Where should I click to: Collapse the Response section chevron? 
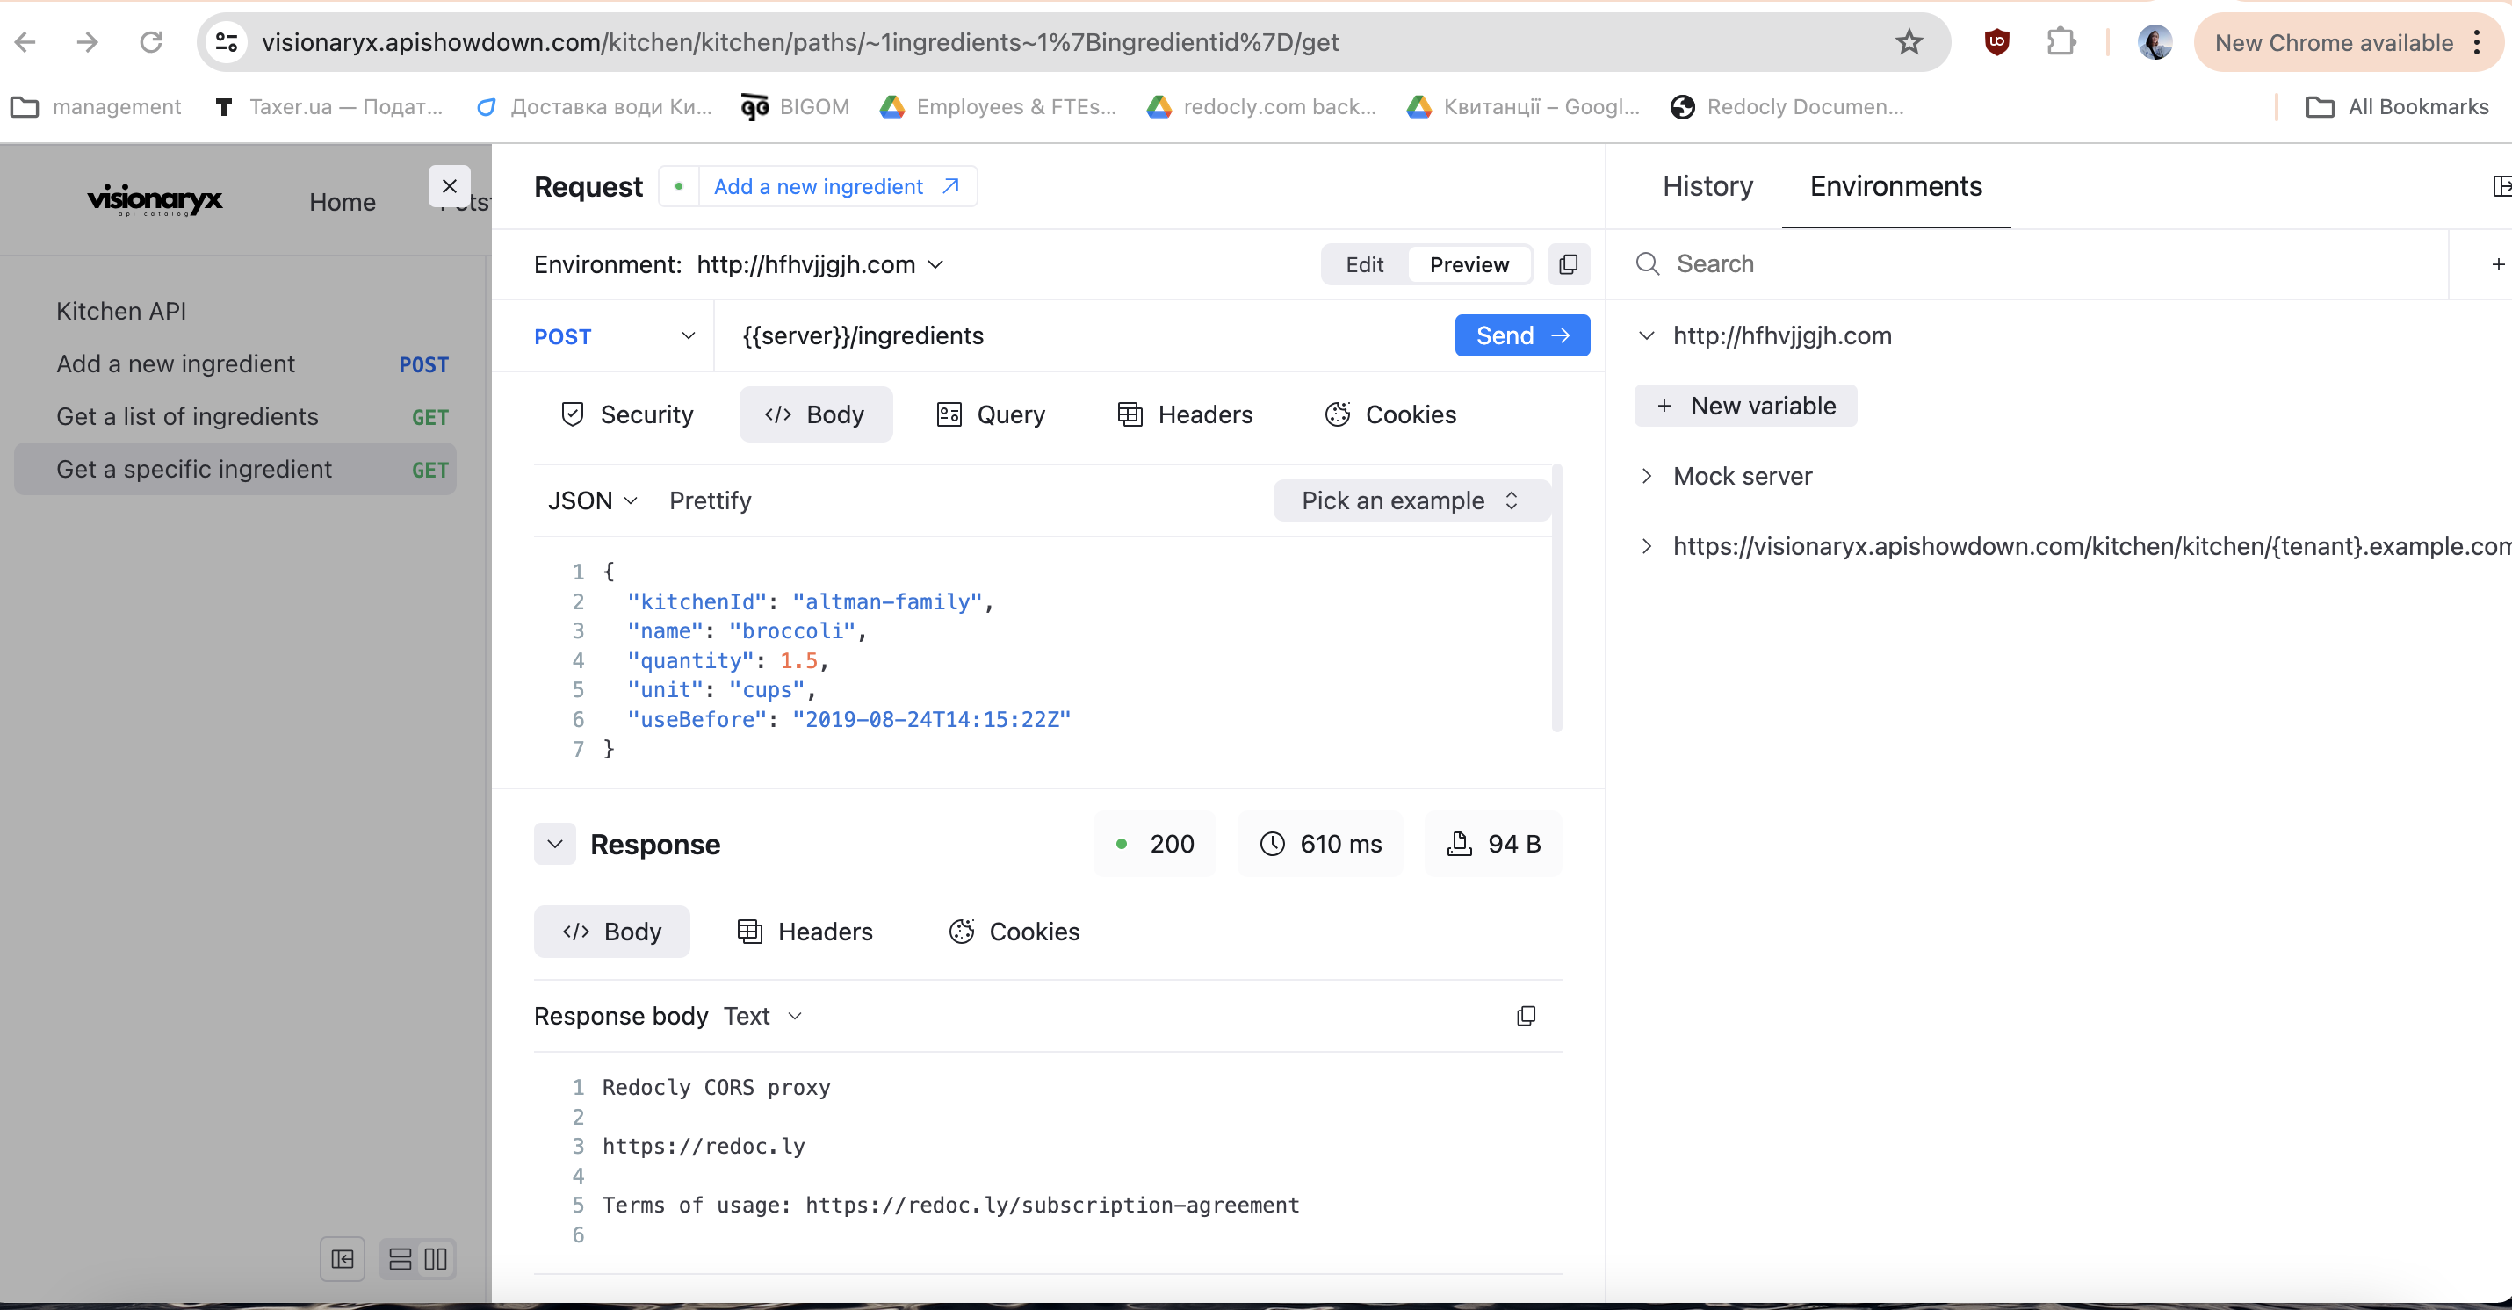coord(555,843)
